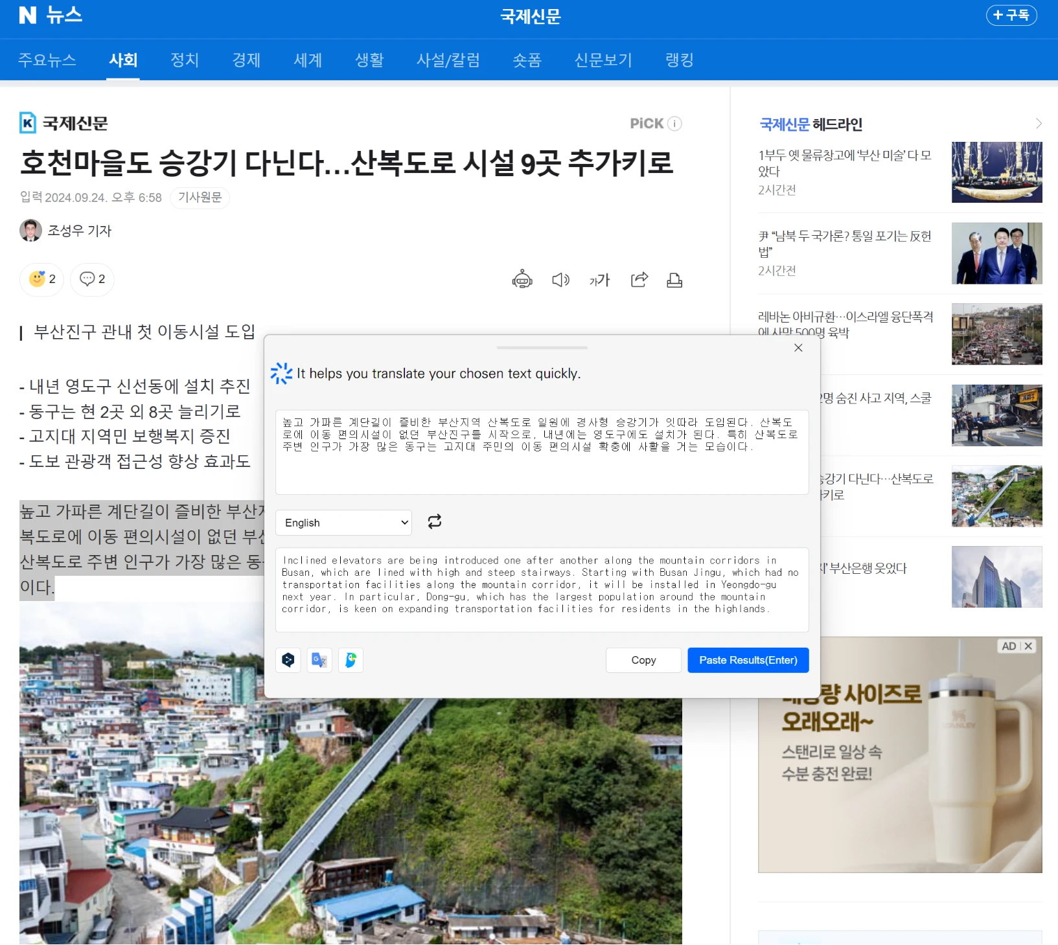Select the DeepL translator engine icon
The height and width of the screenshot is (945, 1058).
coord(288,660)
